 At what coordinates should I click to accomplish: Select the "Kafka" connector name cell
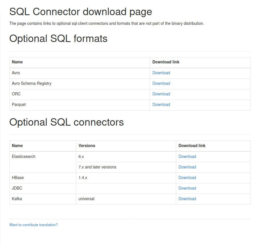43,199
